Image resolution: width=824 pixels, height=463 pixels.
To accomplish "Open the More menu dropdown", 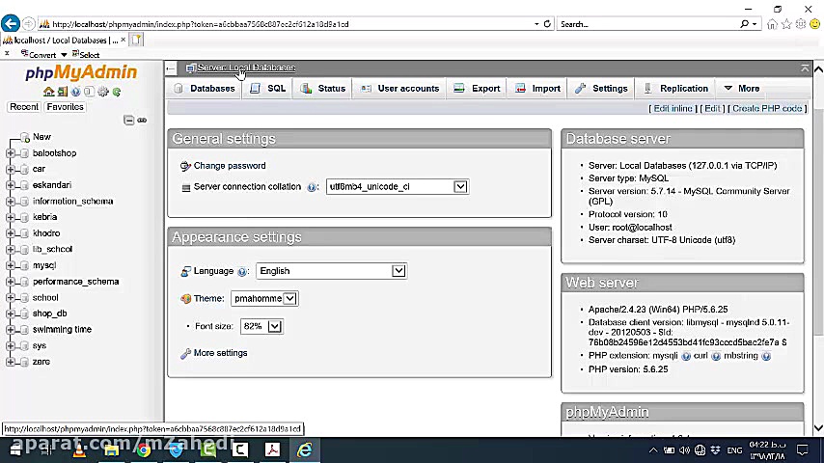I will 741,89.
